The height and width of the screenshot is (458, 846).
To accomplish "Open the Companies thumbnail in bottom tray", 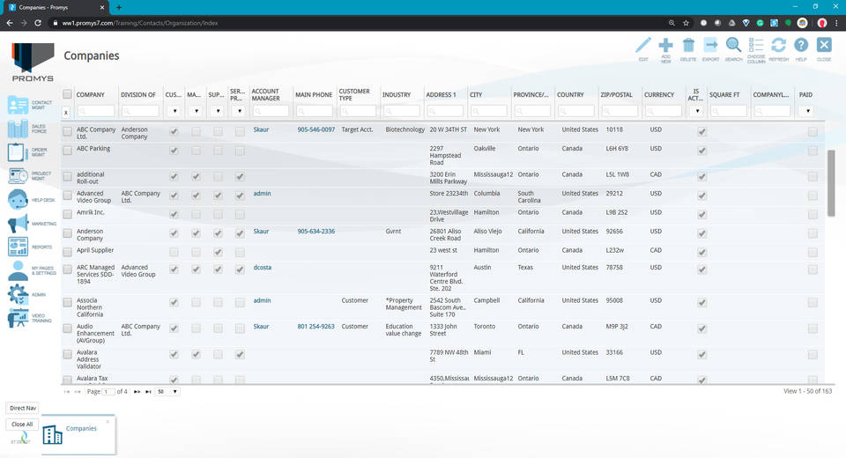I will point(78,433).
